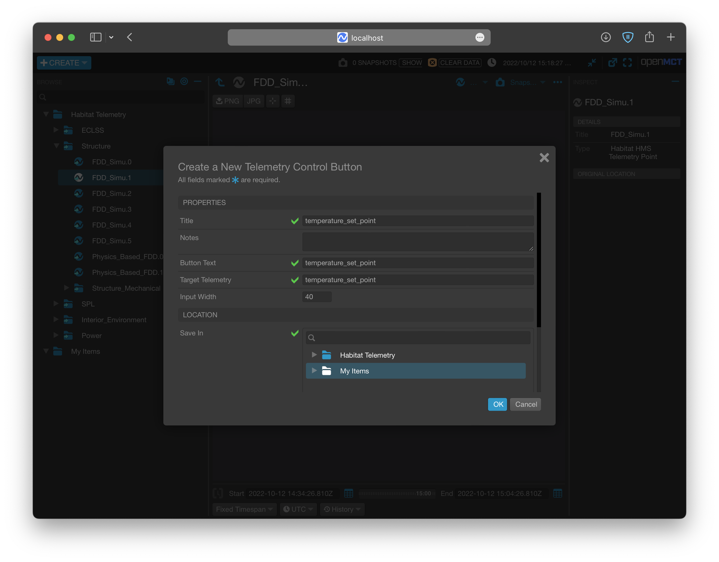Viewport: 719px width, 562px height.
Task: Click the page options ellipsis in address bar
Action: click(480, 37)
